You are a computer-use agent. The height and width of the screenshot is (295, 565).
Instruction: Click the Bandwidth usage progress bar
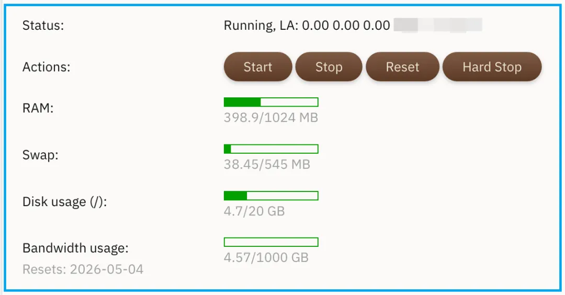coord(271,242)
